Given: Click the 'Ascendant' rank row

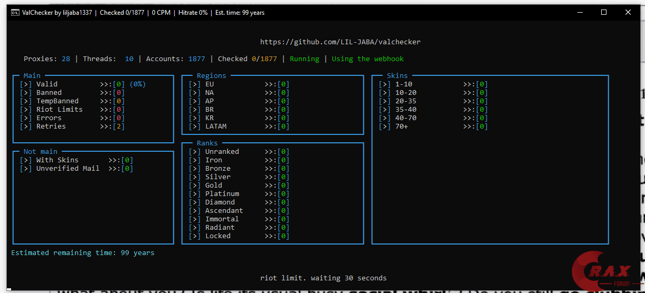Looking at the screenshot, I should tap(239, 210).
